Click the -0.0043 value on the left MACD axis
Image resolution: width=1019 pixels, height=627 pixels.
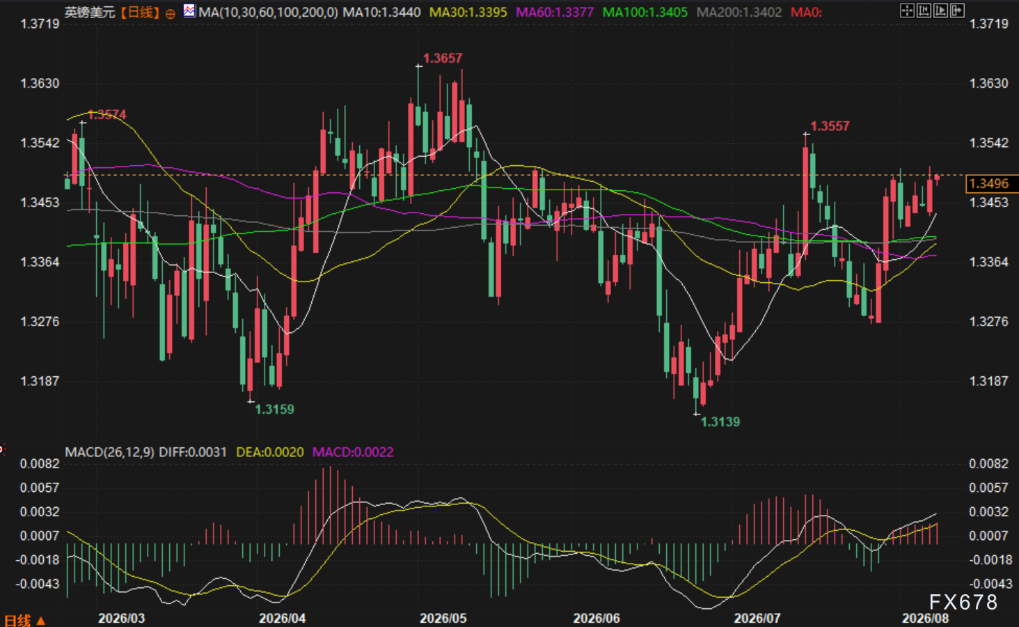pyautogui.click(x=37, y=584)
